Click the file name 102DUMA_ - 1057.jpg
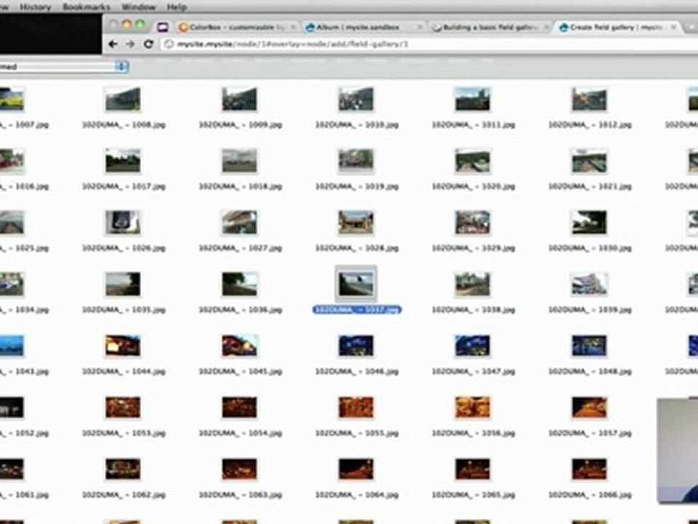 point(590,432)
